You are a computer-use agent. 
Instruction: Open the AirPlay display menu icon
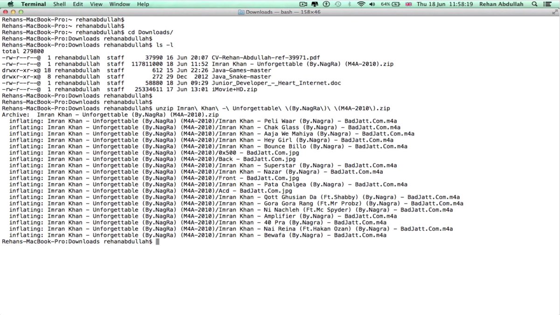pos(315,4)
